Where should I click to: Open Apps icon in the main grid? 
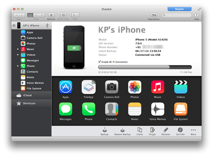[x=66, y=87]
